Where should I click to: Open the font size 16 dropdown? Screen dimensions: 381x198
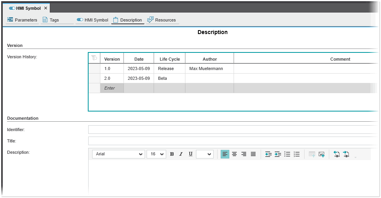156,154
